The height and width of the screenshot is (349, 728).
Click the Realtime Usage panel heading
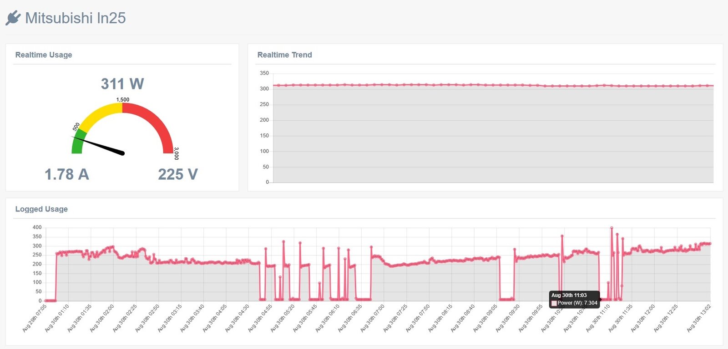44,55
